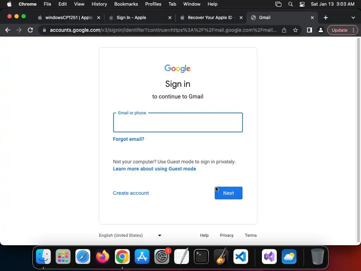Click the Create account link
Viewport: 361px width, 271px height.
131,193
